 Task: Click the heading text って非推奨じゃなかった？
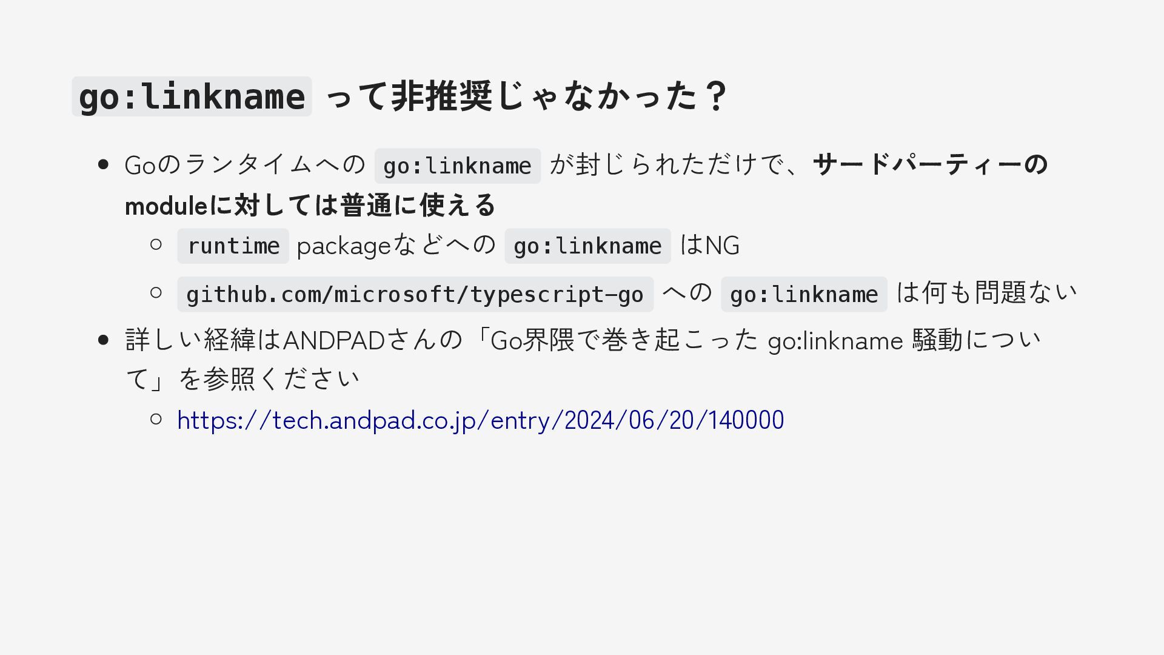coord(526,96)
